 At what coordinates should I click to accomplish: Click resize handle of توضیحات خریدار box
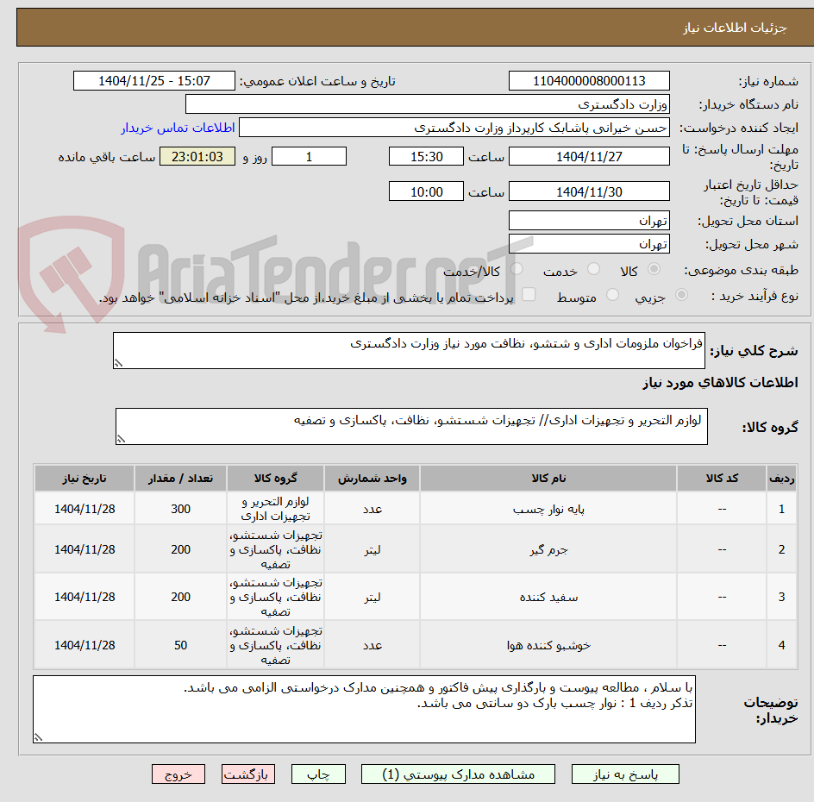38,737
